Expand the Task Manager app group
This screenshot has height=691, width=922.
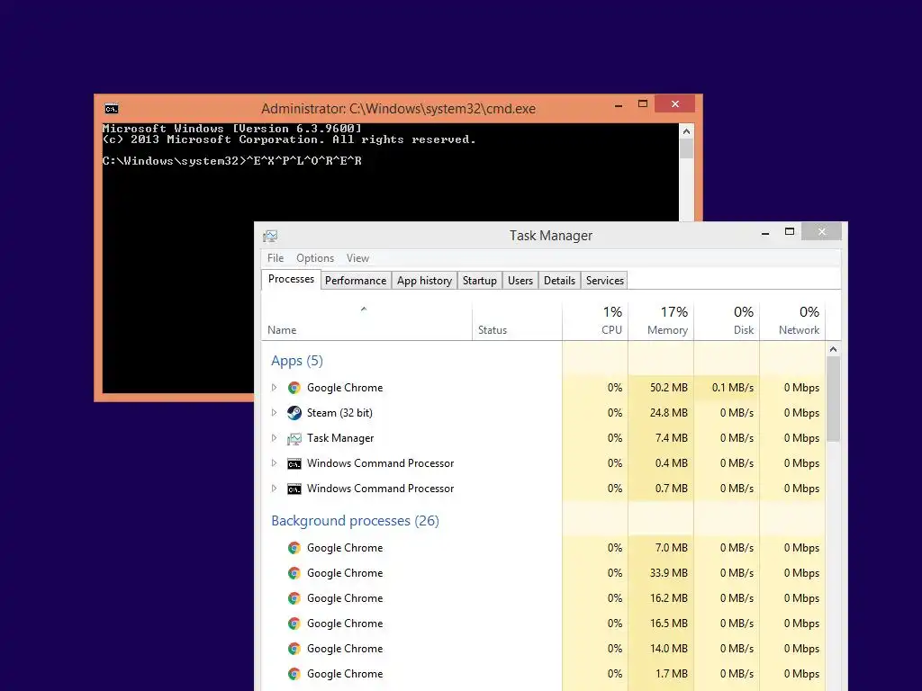pyautogui.click(x=274, y=438)
